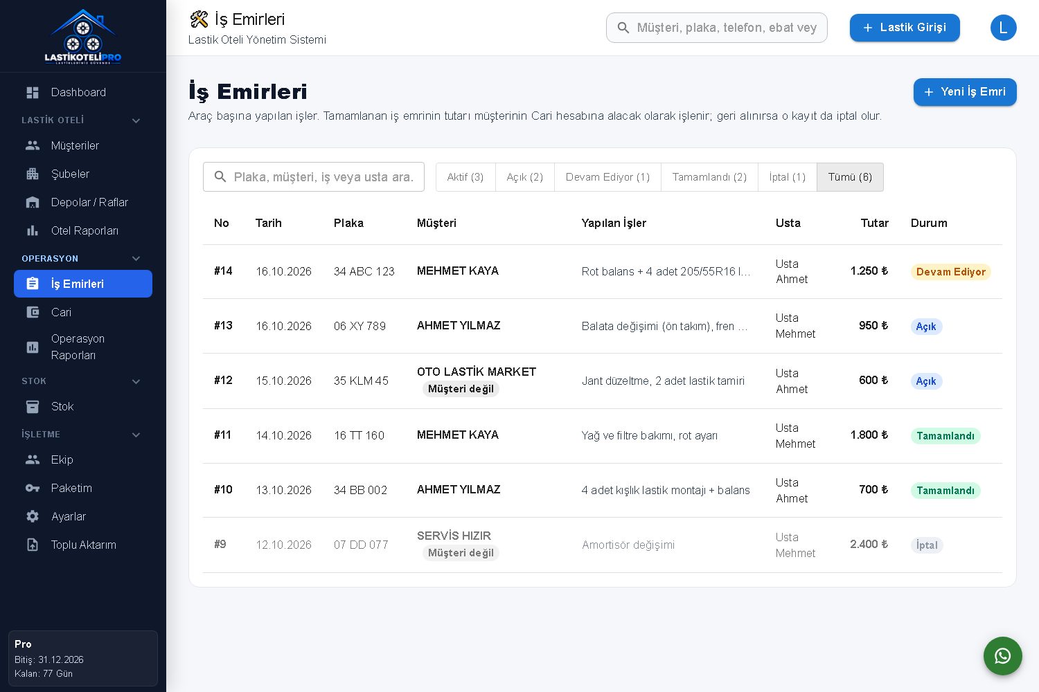Image resolution: width=1039 pixels, height=692 pixels.
Task: Open Müşteriler people icon in sidebar
Action: 33,145
